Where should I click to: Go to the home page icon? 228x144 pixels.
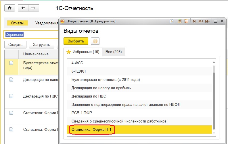(x=9, y=8)
